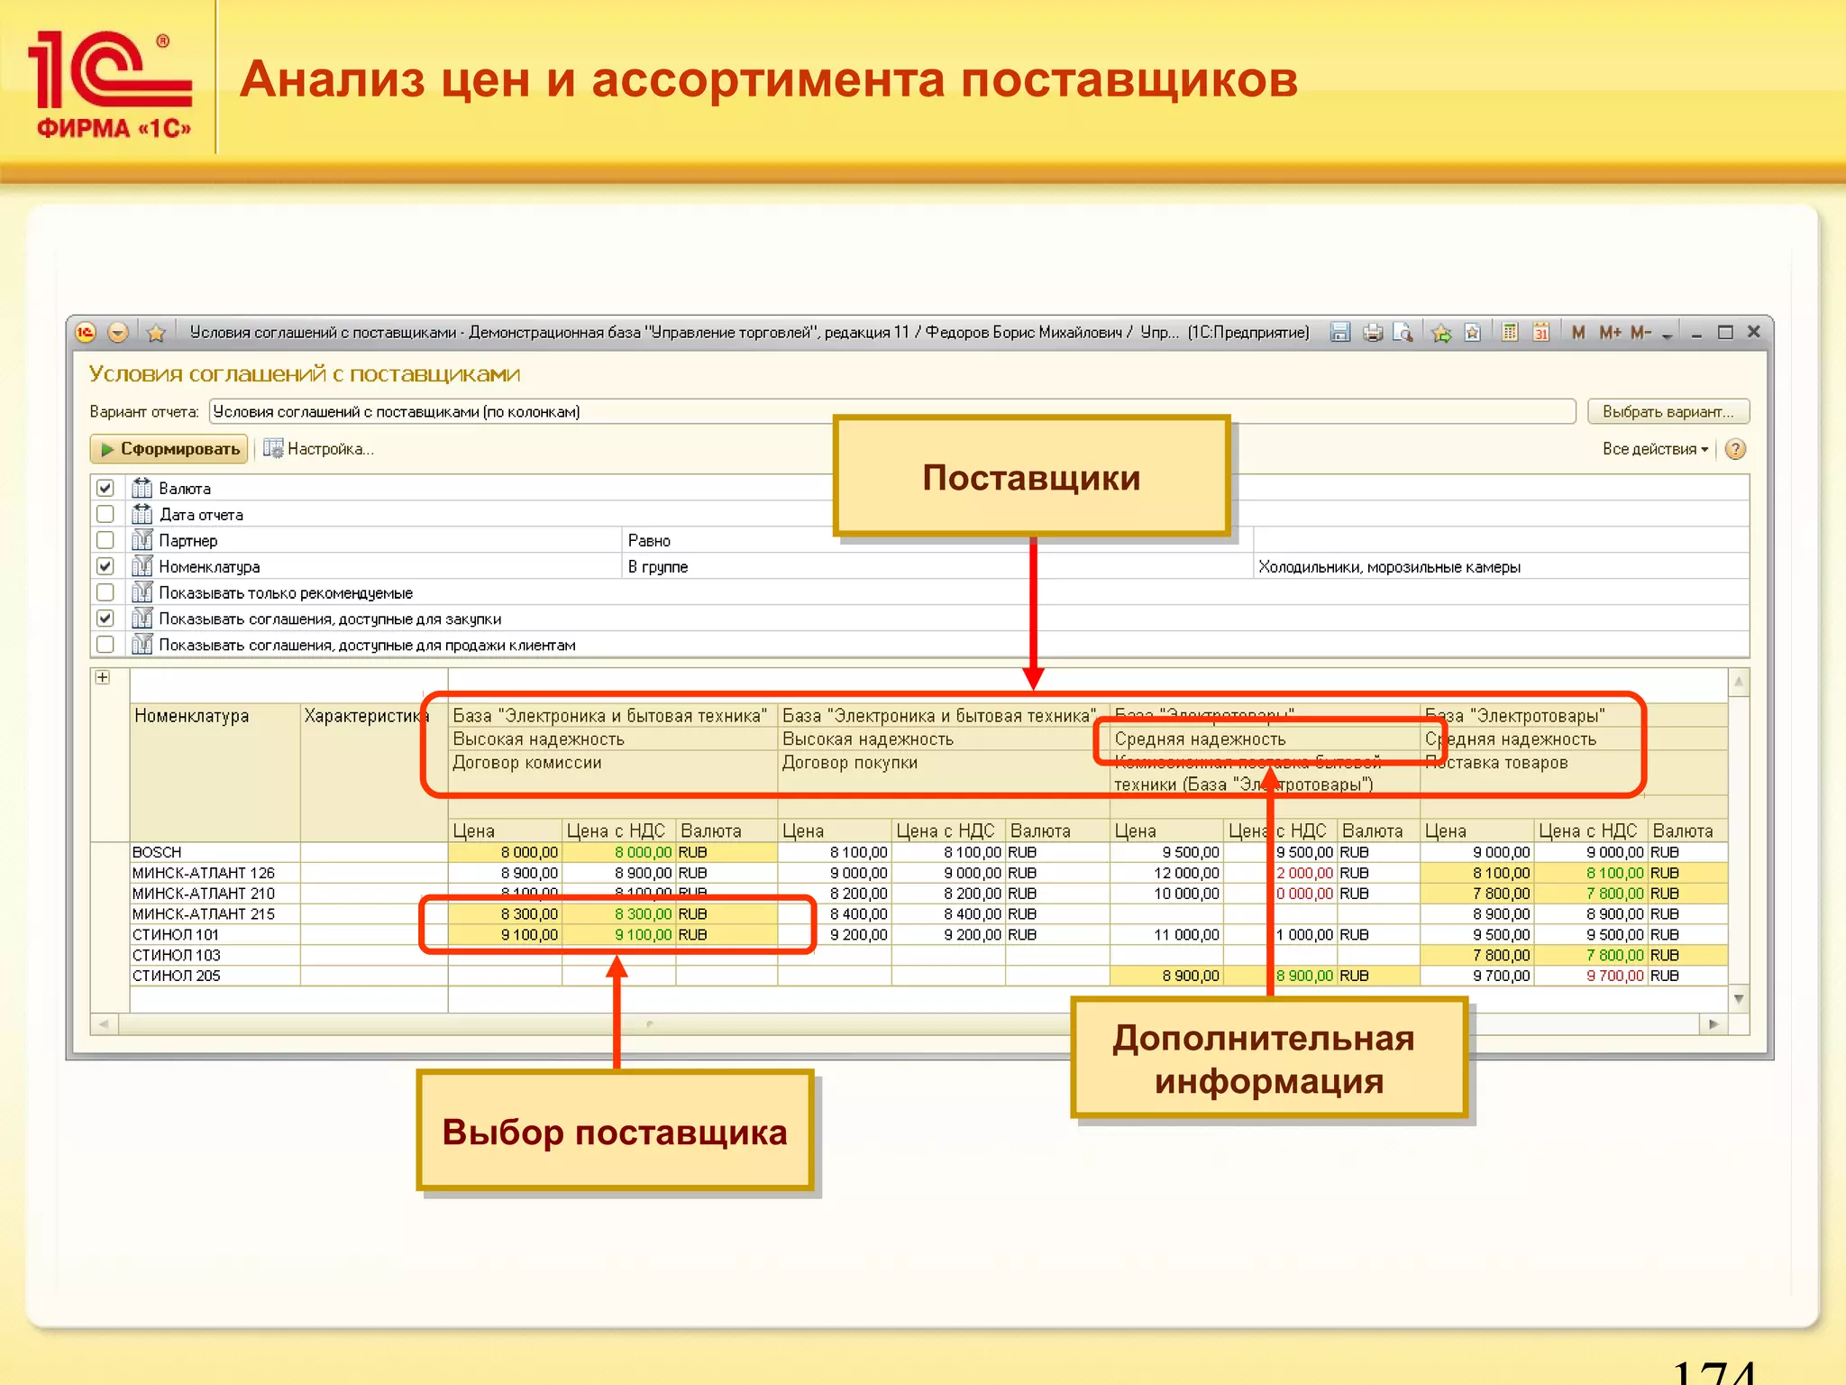Screen dimensions: 1846x1385
Task: Click the Характеристика column header
Action: coord(374,773)
